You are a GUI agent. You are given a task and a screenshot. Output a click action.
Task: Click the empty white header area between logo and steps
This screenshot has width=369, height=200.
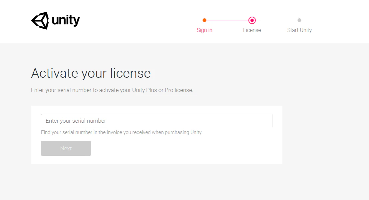pyautogui.click(x=139, y=21)
